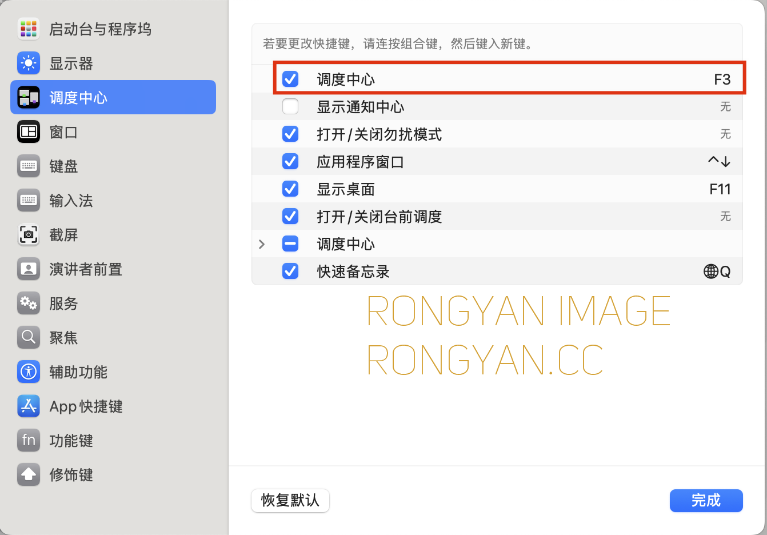The width and height of the screenshot is (767, 535).
Task: Select the 辅助功能 sidebar label
Action: 78,372
